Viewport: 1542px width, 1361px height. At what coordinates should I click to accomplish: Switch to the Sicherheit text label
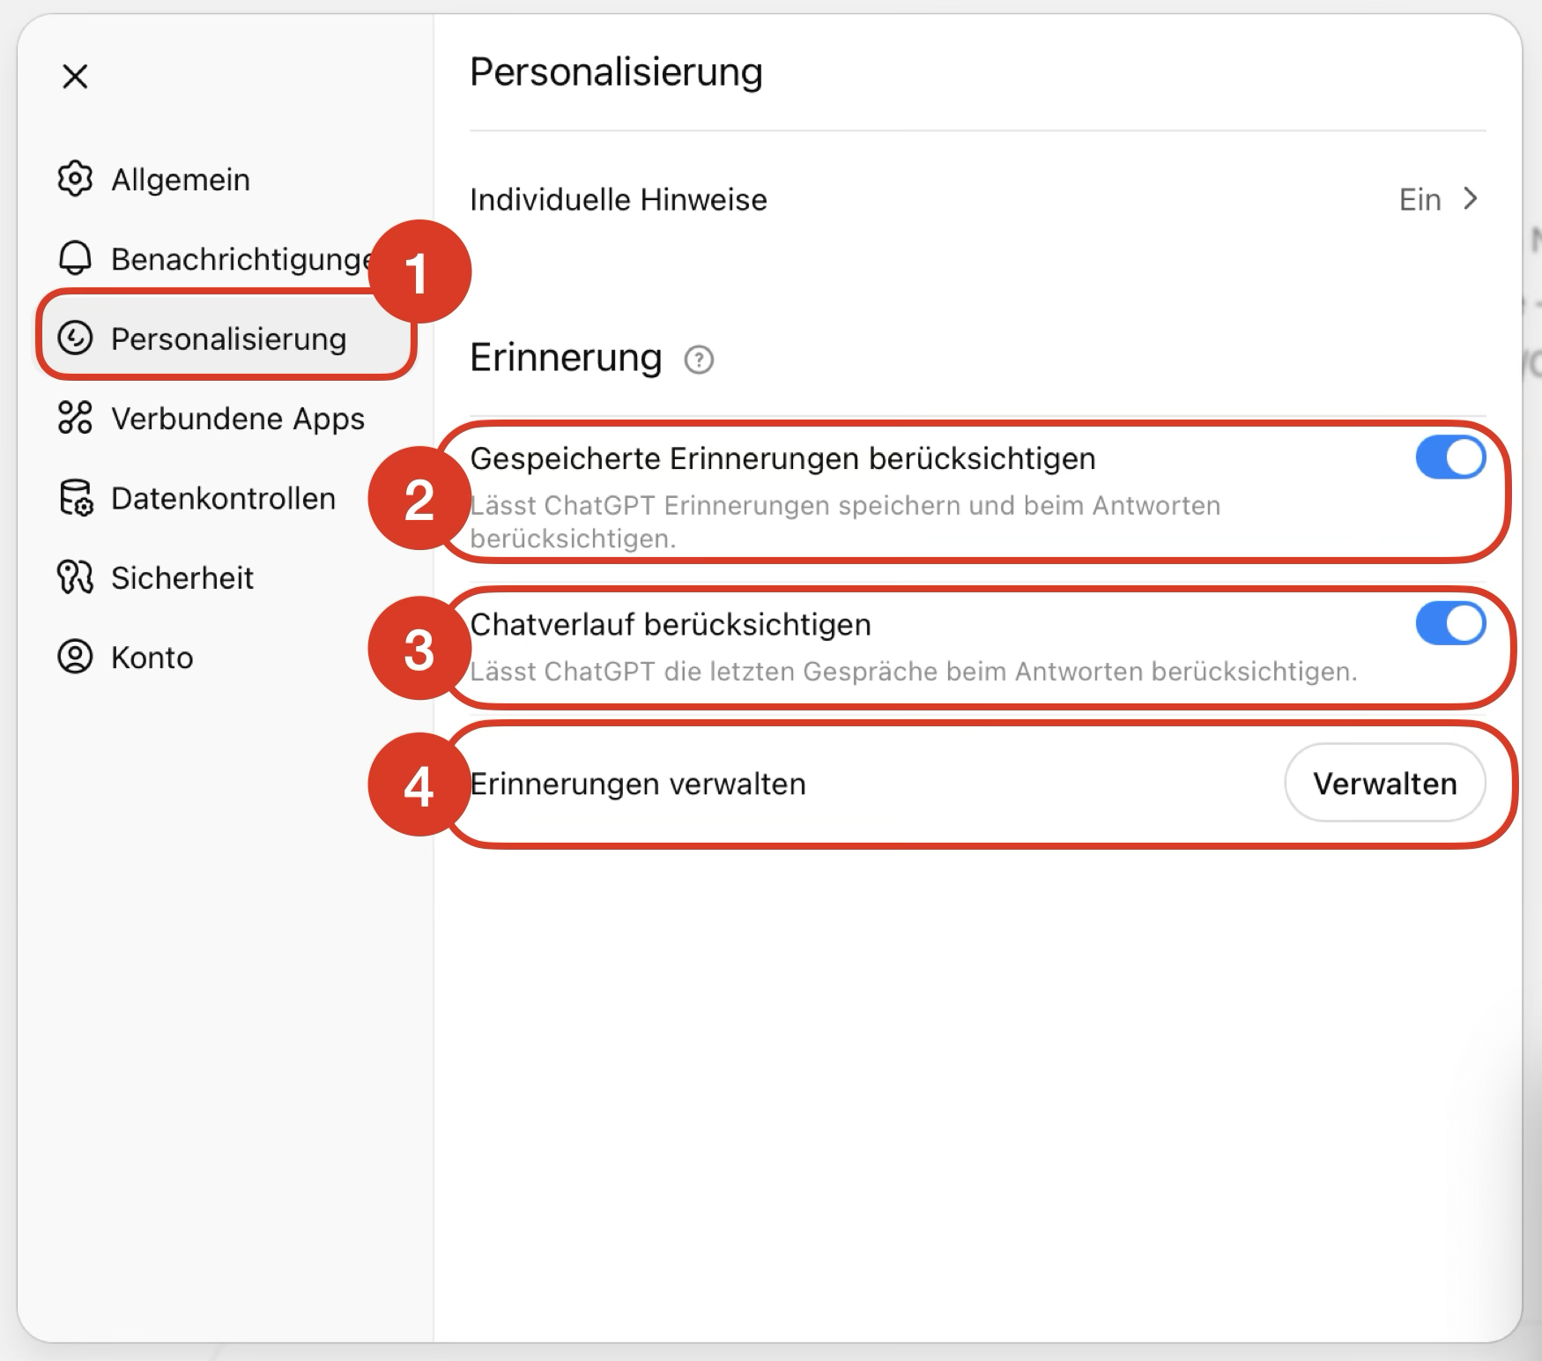182,578
